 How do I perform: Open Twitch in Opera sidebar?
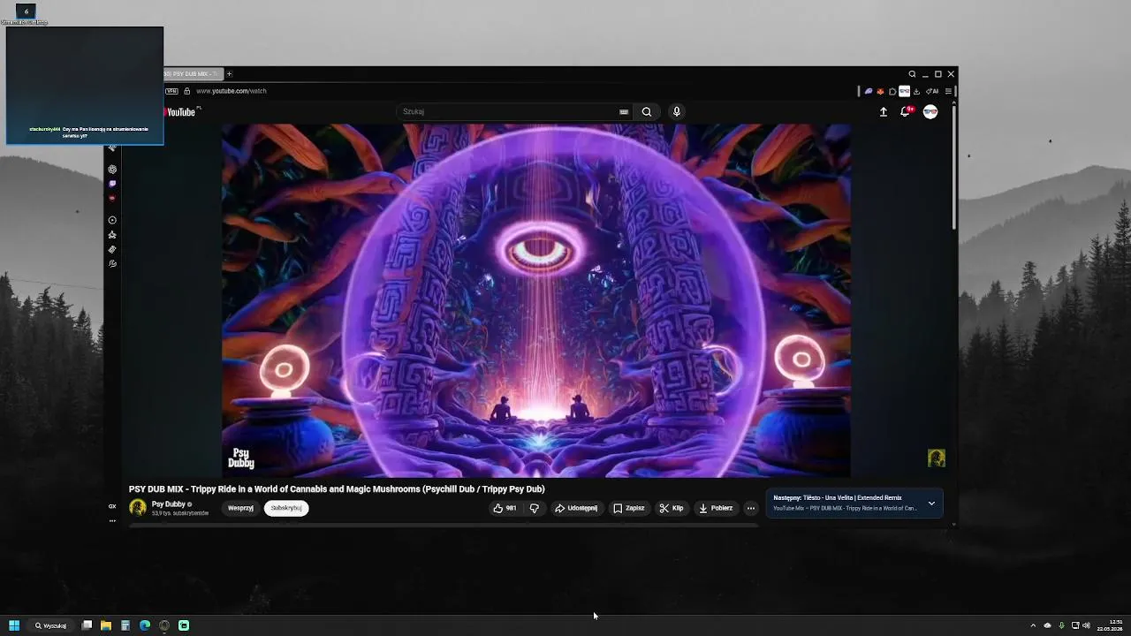pyautogui.click(x=112, y=184)
